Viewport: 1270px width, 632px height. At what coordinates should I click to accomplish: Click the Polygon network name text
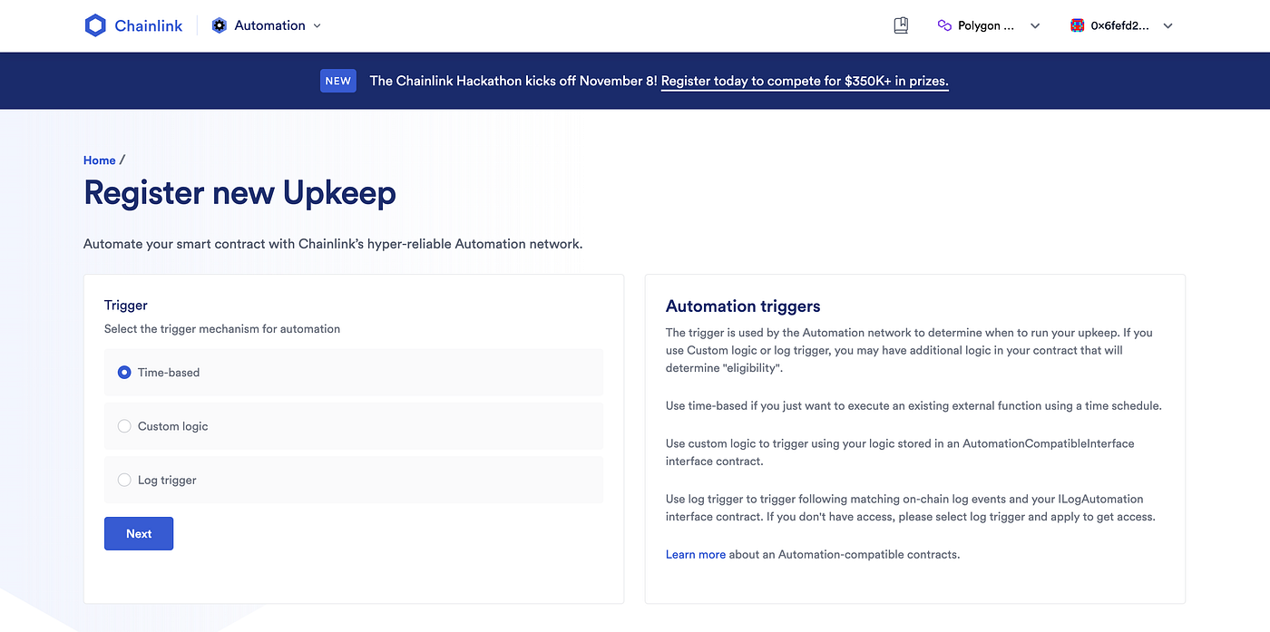click(x=986, y=25)
